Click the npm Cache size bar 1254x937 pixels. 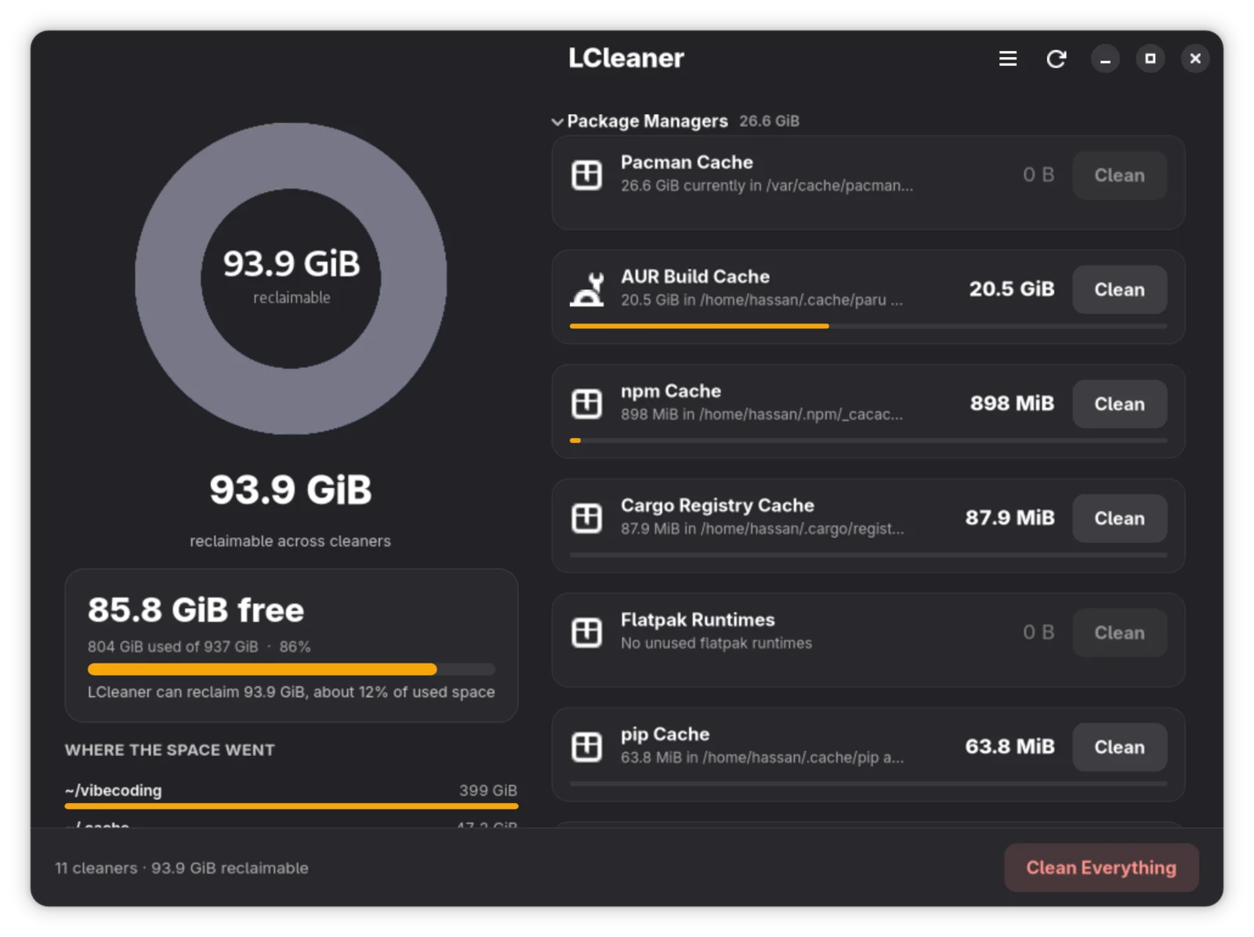click(868, 440)
